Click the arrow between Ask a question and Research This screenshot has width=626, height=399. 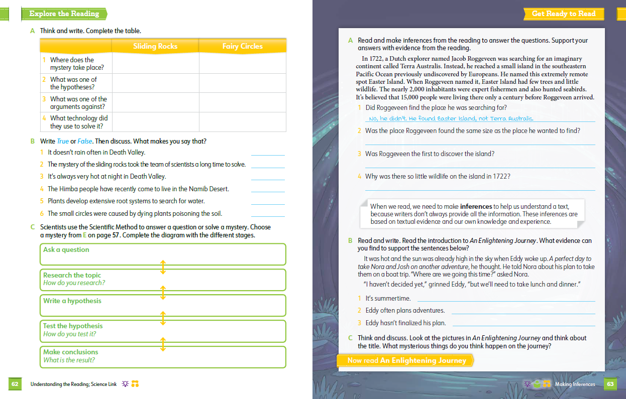point(163,267)
